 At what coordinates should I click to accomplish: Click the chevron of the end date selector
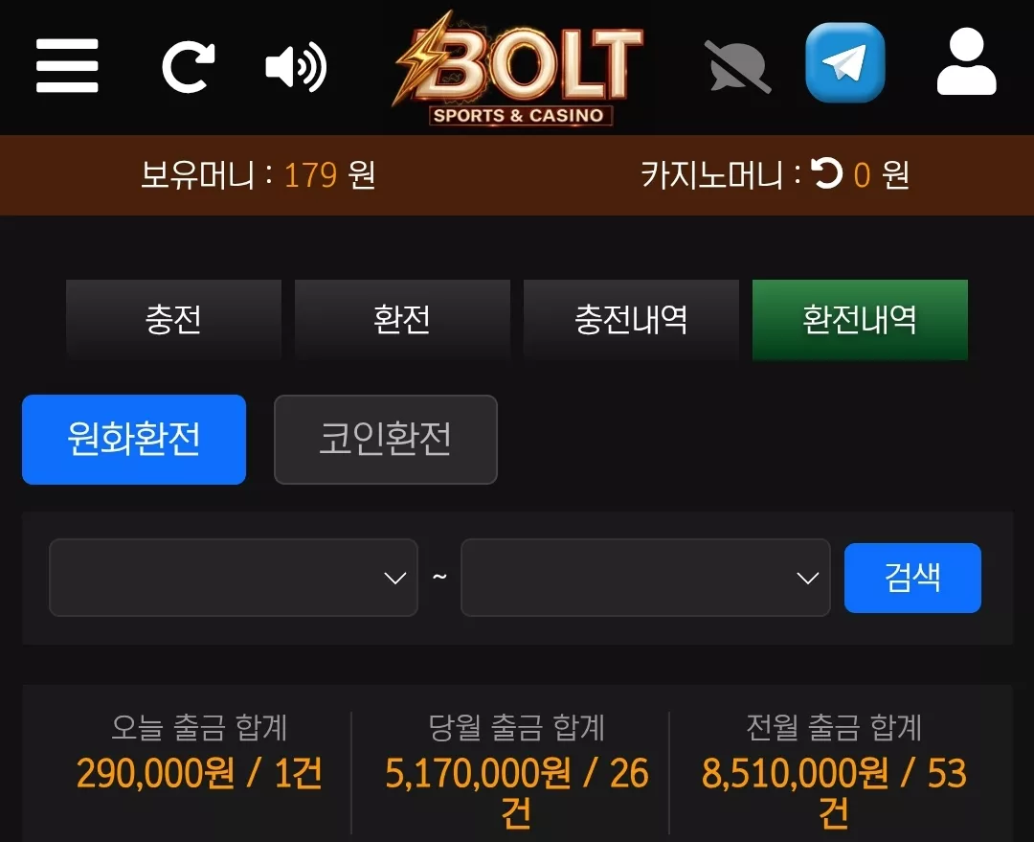click(x=807, y=579)
